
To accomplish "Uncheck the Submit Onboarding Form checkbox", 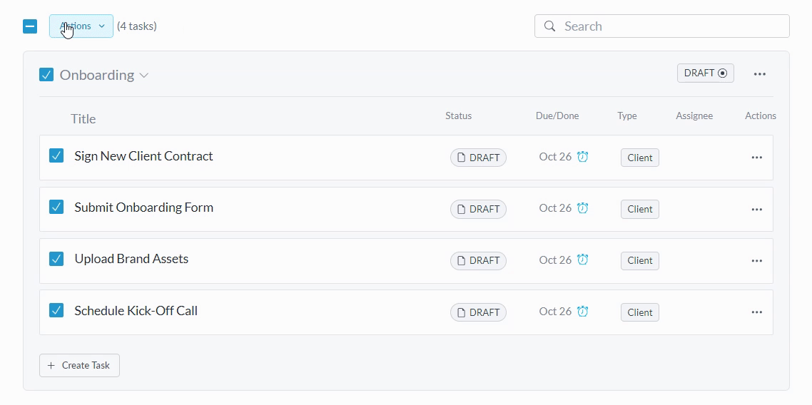I will [x=56, y=207].
